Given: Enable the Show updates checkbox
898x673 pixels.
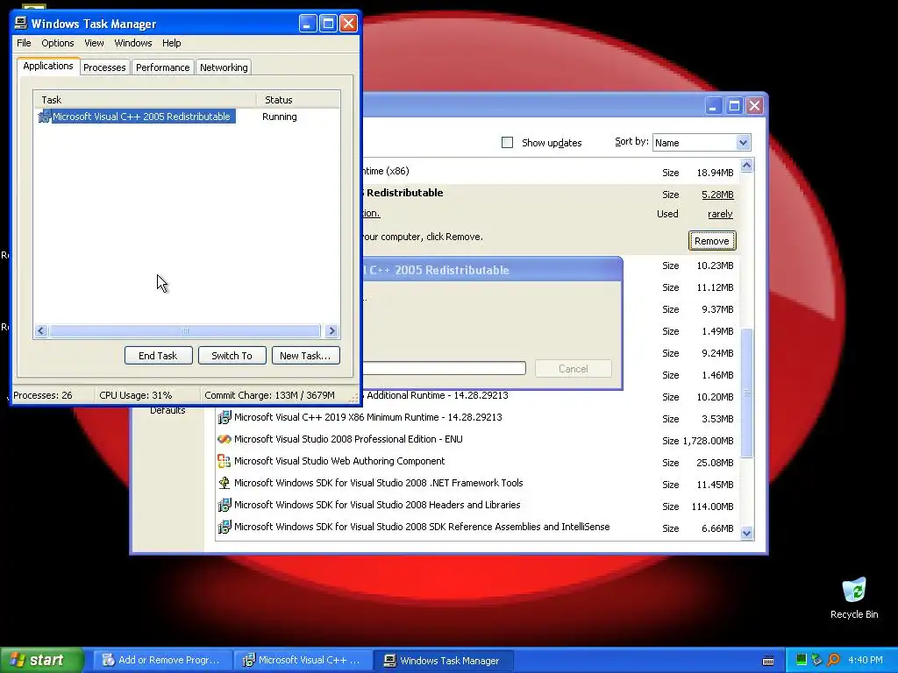Looking at the screenshot, I should (x=507, y=143).
